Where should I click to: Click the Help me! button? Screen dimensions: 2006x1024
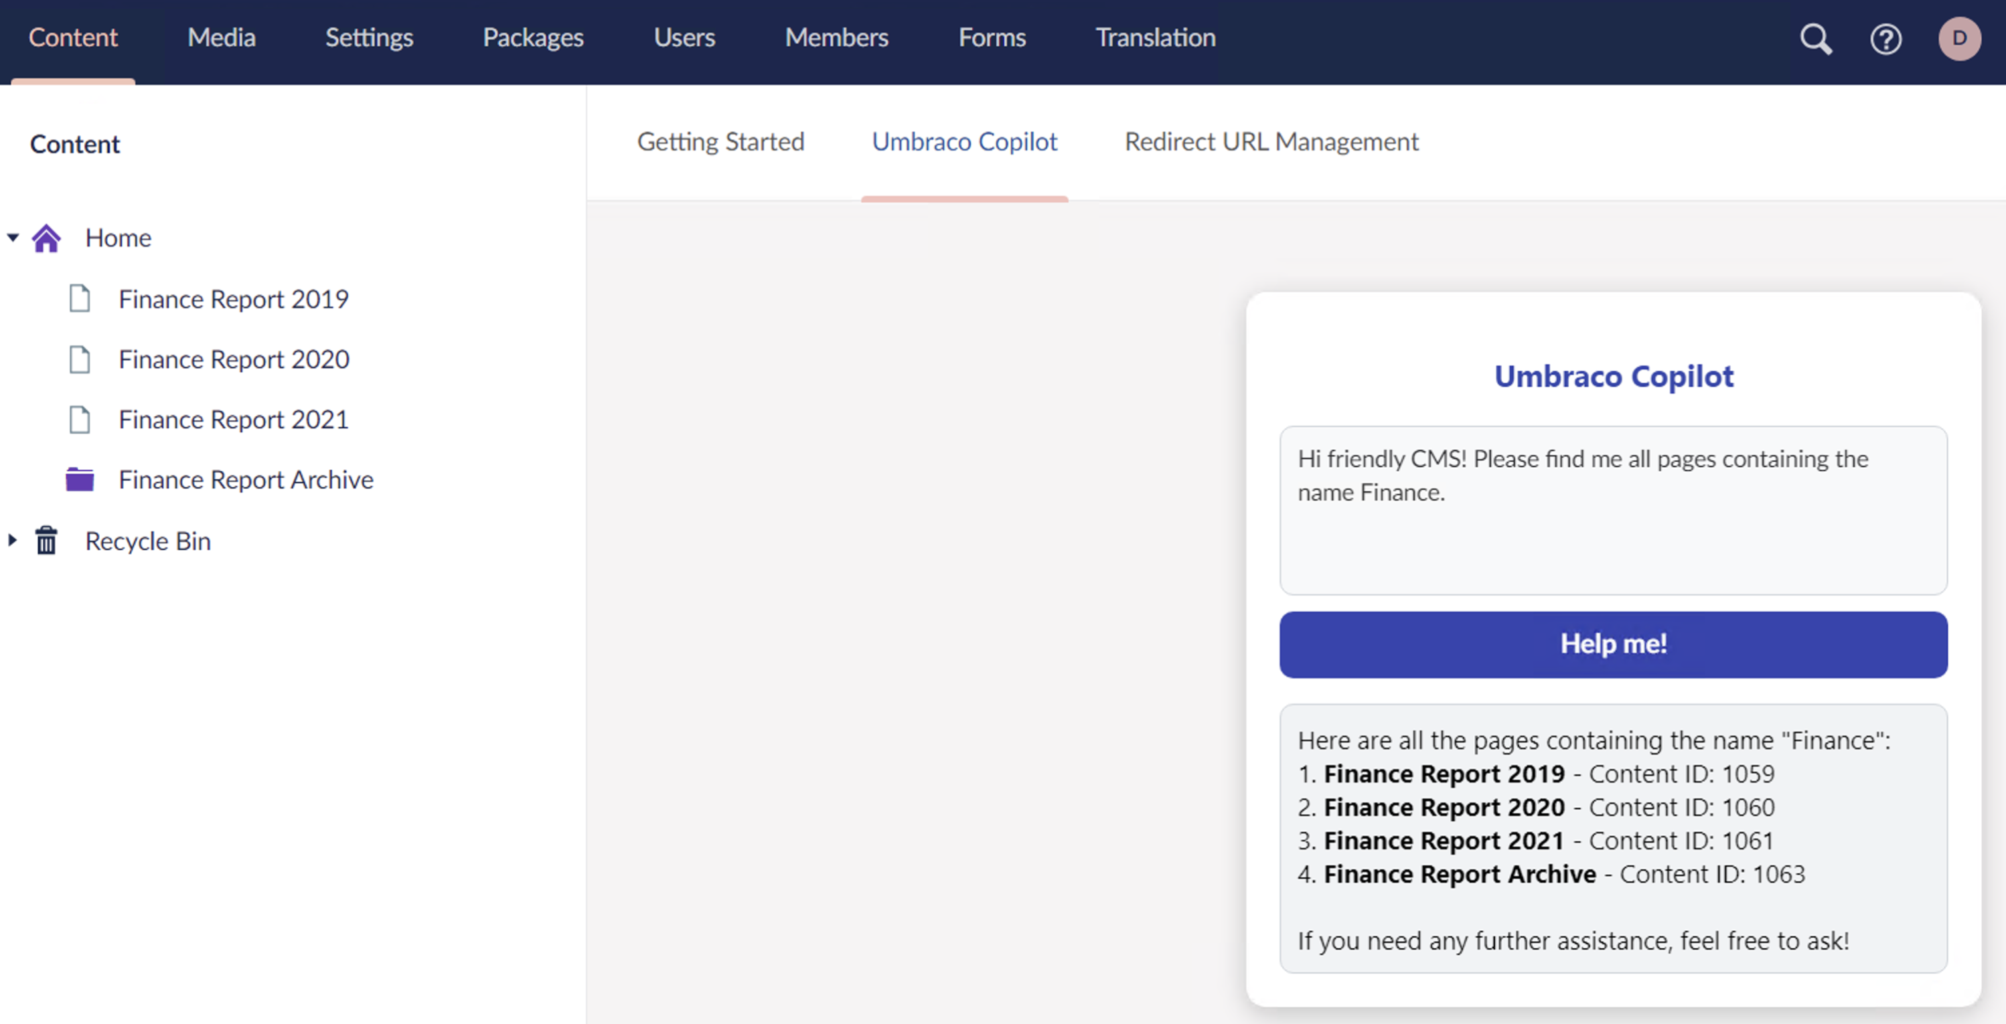pos(1613,645)
